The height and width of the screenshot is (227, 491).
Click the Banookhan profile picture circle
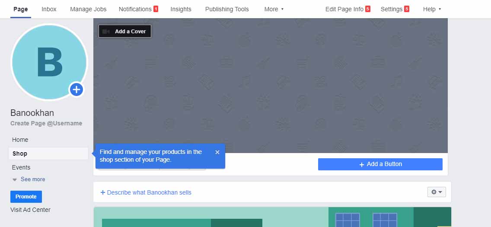click(x=49, y=62)
